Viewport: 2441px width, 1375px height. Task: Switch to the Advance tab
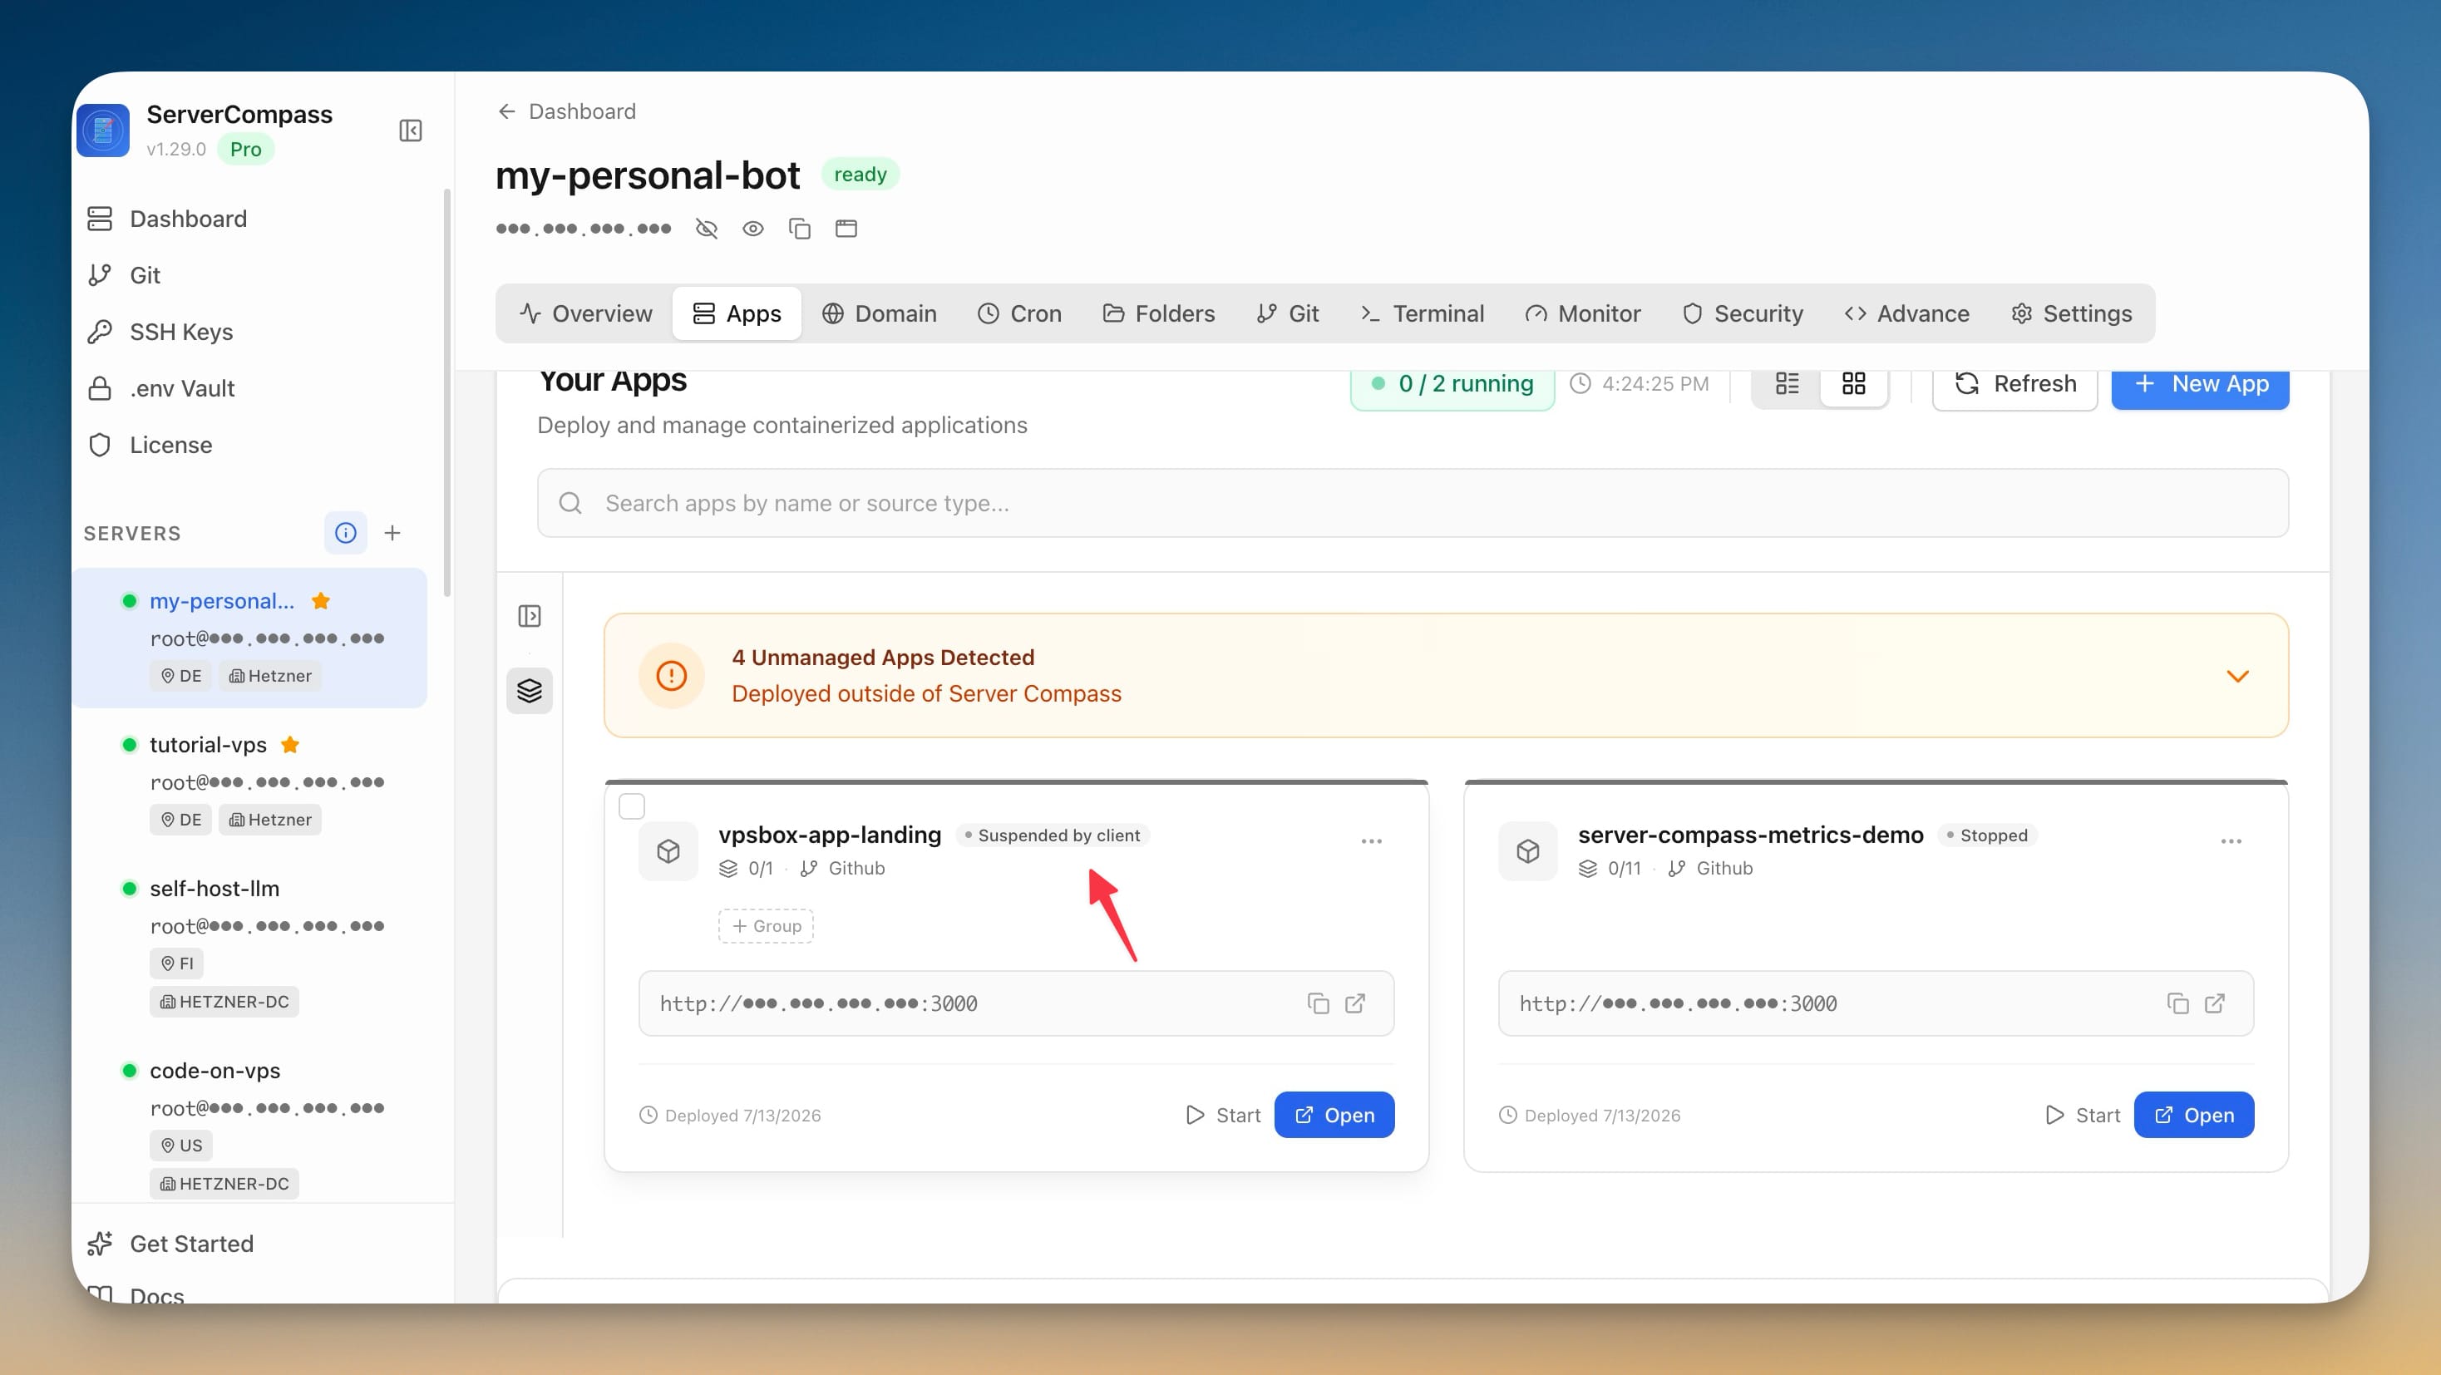coord(1906,313)
